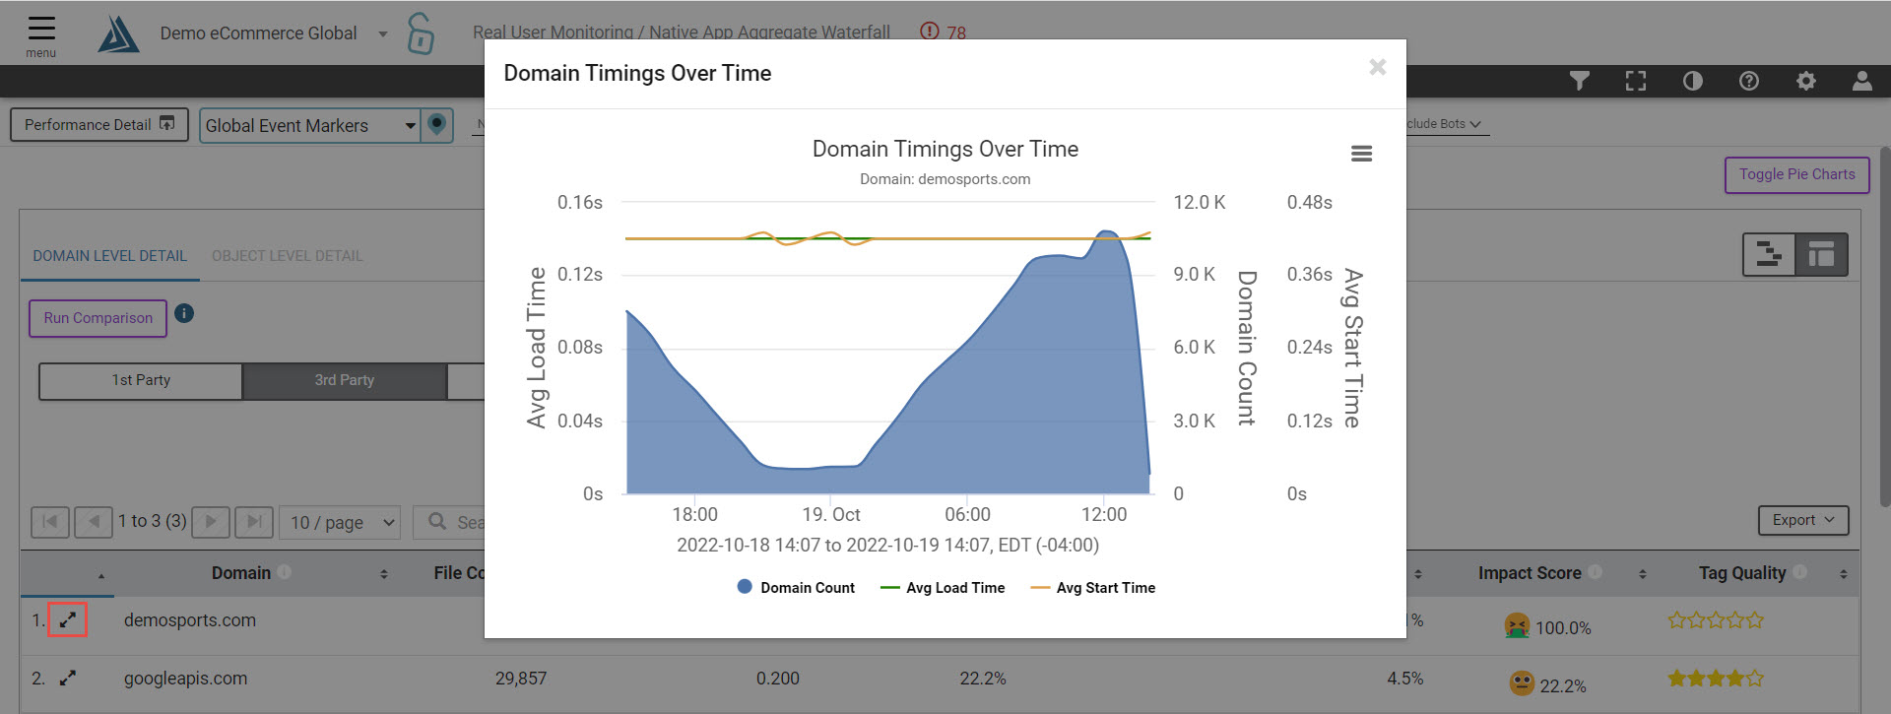Open the user profile icon
This screenshot has height=714, width=1891.
(1861, 81)
